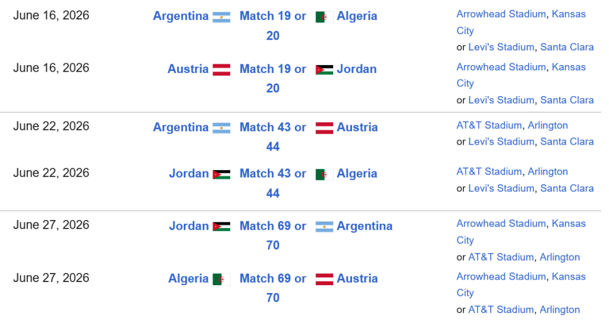This screenshot has width=609, height=324.
Task: Click Argentina flag icon in June 16 match
Action: 221,17
